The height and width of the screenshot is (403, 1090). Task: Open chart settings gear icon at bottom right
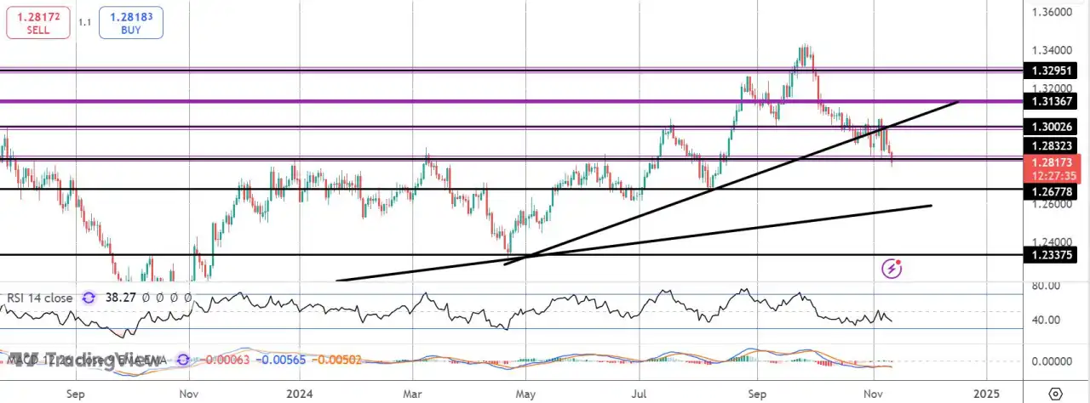[x=1056, y=394]
